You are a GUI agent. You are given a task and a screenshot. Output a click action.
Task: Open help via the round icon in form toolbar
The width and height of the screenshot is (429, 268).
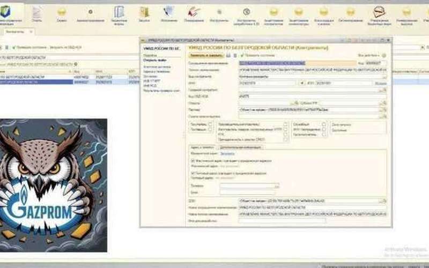(x=384, y=55)
